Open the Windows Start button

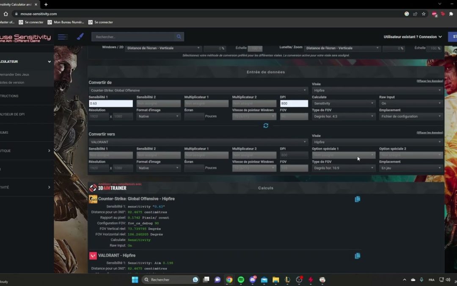135,280
